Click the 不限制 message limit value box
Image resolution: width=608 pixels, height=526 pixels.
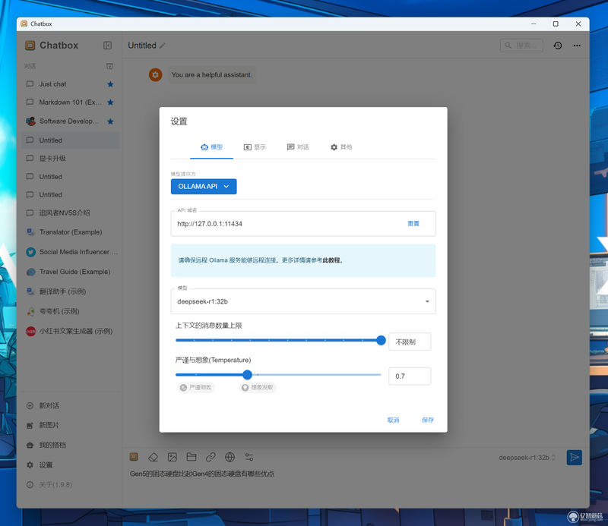point(410,342)
